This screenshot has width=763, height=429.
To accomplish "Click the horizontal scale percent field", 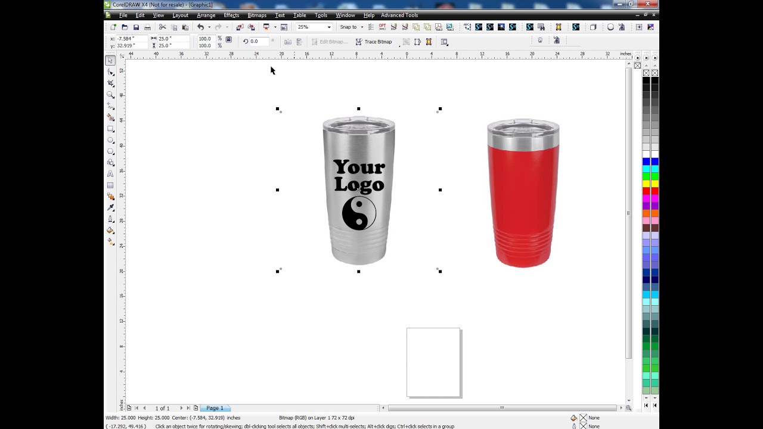I will click(x=206, y=38).
